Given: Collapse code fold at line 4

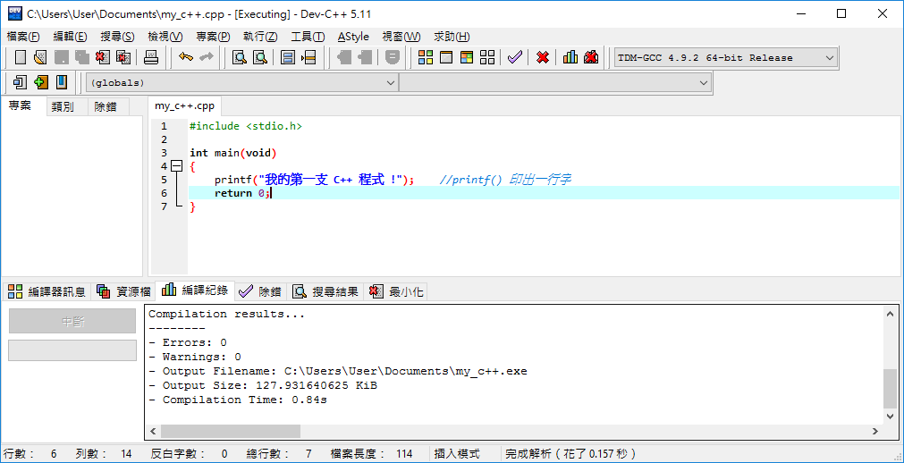Looking at the screenshot, I should pos(176,166).
